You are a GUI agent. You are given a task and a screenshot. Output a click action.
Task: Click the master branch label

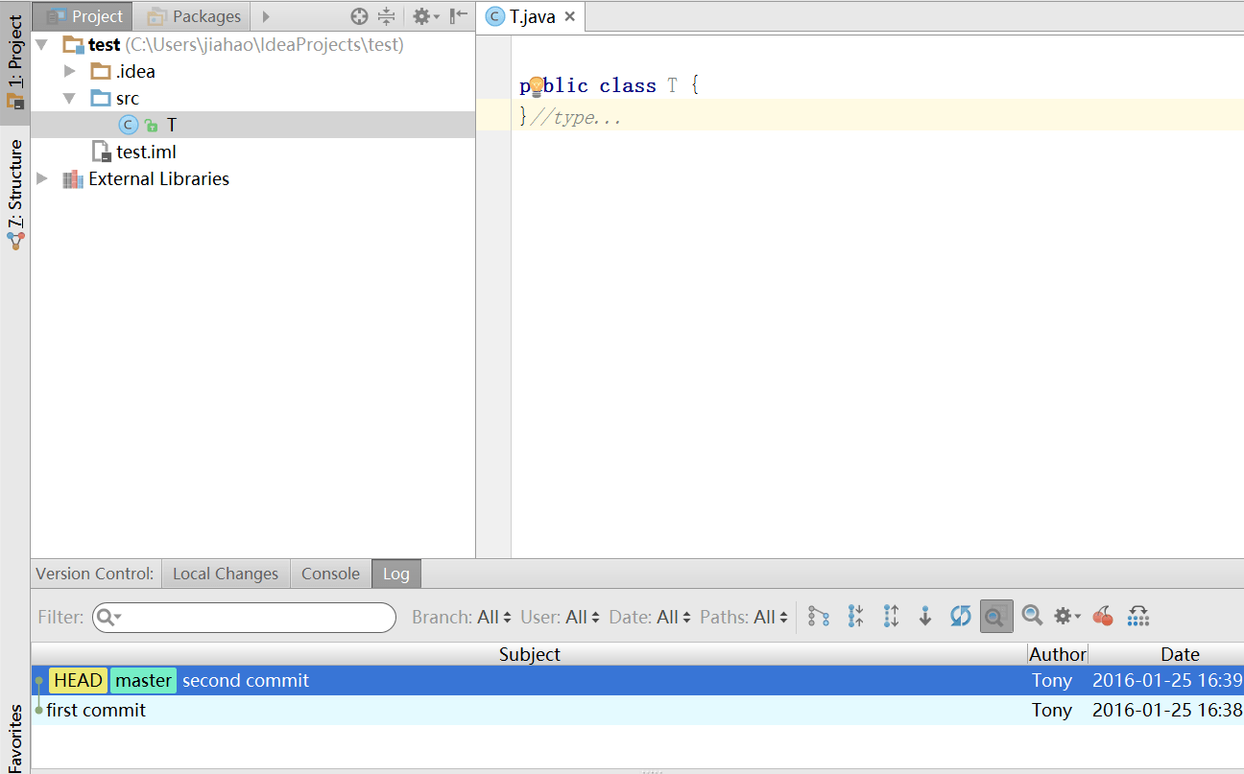pos(143,680)
